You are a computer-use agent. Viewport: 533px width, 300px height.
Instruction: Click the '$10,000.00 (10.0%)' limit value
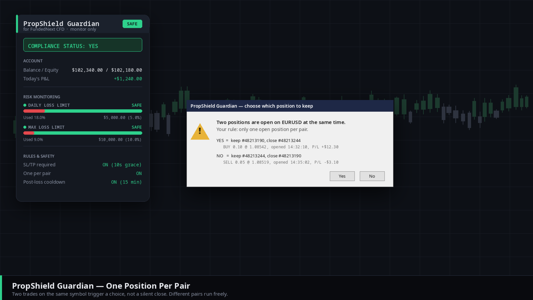pos(120,140)
